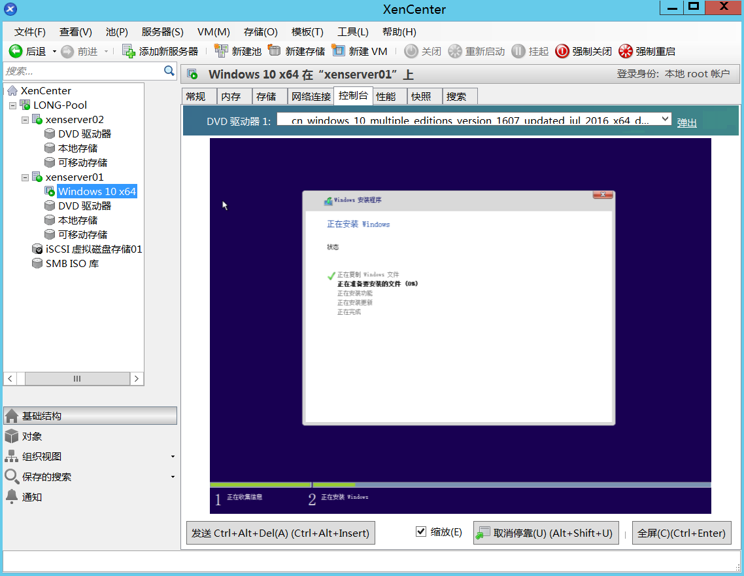Viewport: 744px width, 576px height.
Task: Open the Templates menu (模板)
Action: (x=307, y=32)
